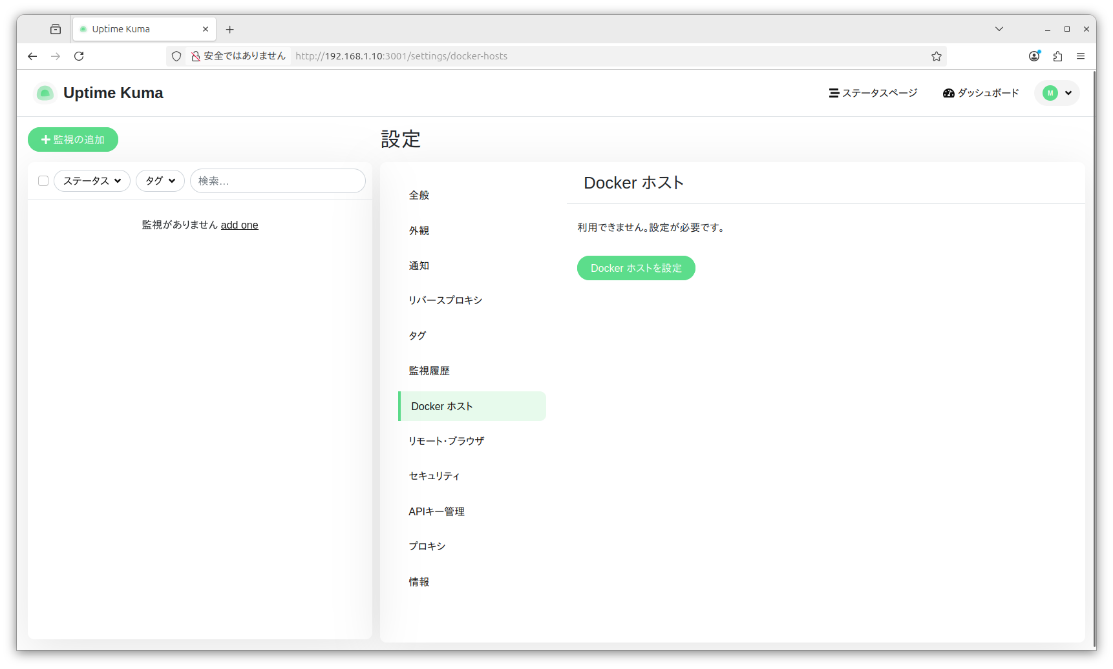Reload the page using the refresh icon
Screen dimensions: 1113x669
[79, 56]
